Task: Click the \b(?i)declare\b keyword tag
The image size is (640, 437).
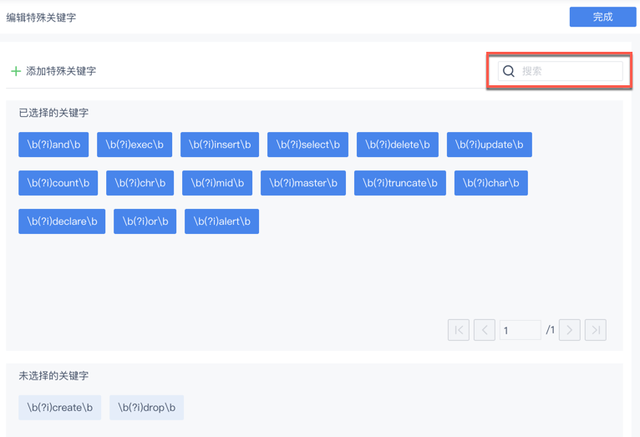Action: pyautogui.click(x=62, y=221)
